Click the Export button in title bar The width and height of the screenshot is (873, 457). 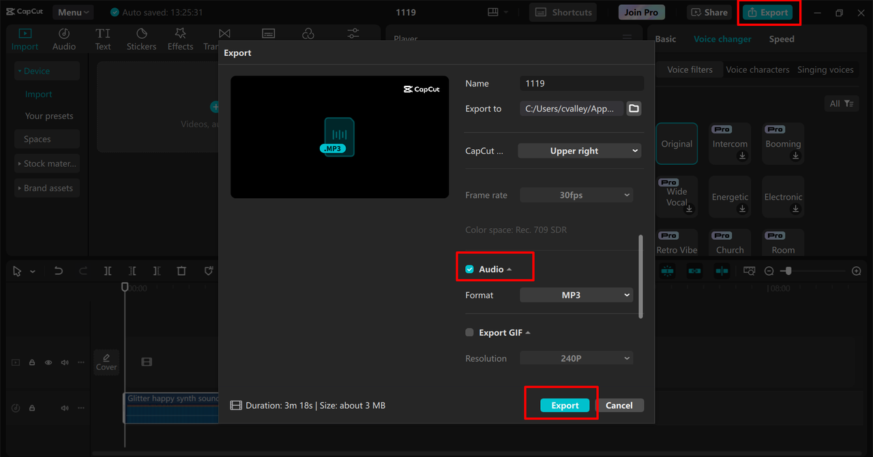point(768,12)
